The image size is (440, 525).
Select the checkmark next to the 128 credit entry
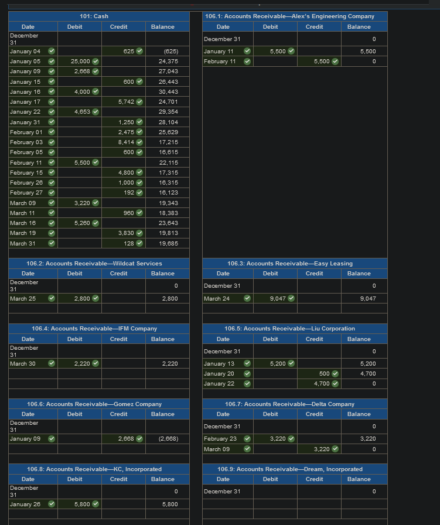(139, 243)
